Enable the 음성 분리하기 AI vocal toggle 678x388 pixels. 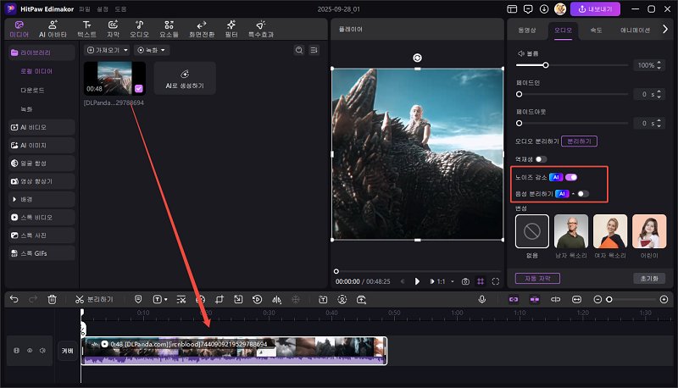[x=583, y=193]
